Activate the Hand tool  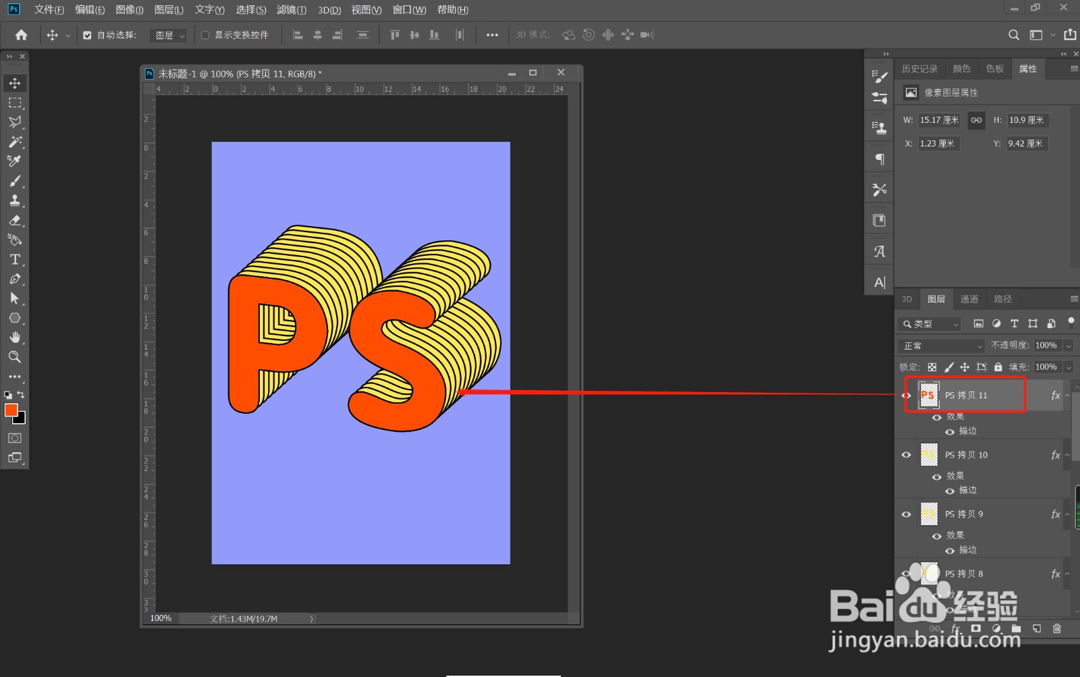(x=15, y=337)
